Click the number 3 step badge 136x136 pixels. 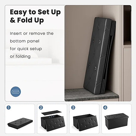(73, 108)
